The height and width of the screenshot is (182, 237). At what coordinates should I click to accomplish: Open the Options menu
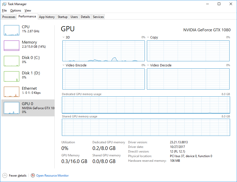tap(15, 11)
